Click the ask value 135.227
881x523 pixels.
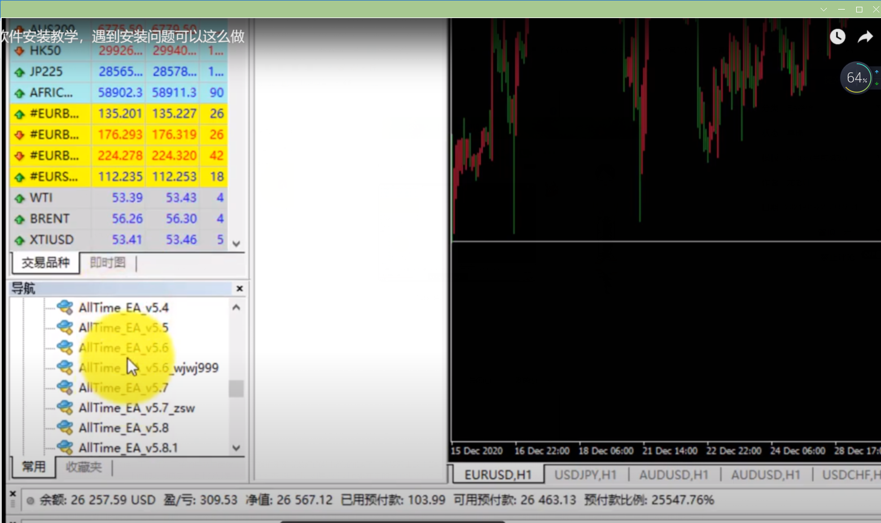[174, 114]
